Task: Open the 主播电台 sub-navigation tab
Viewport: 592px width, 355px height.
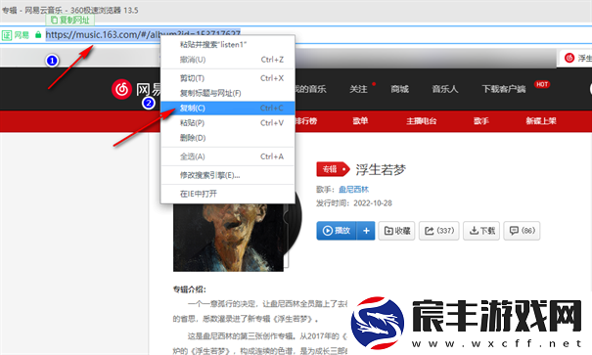Action: pyautogui.click(x=422, y=121)
